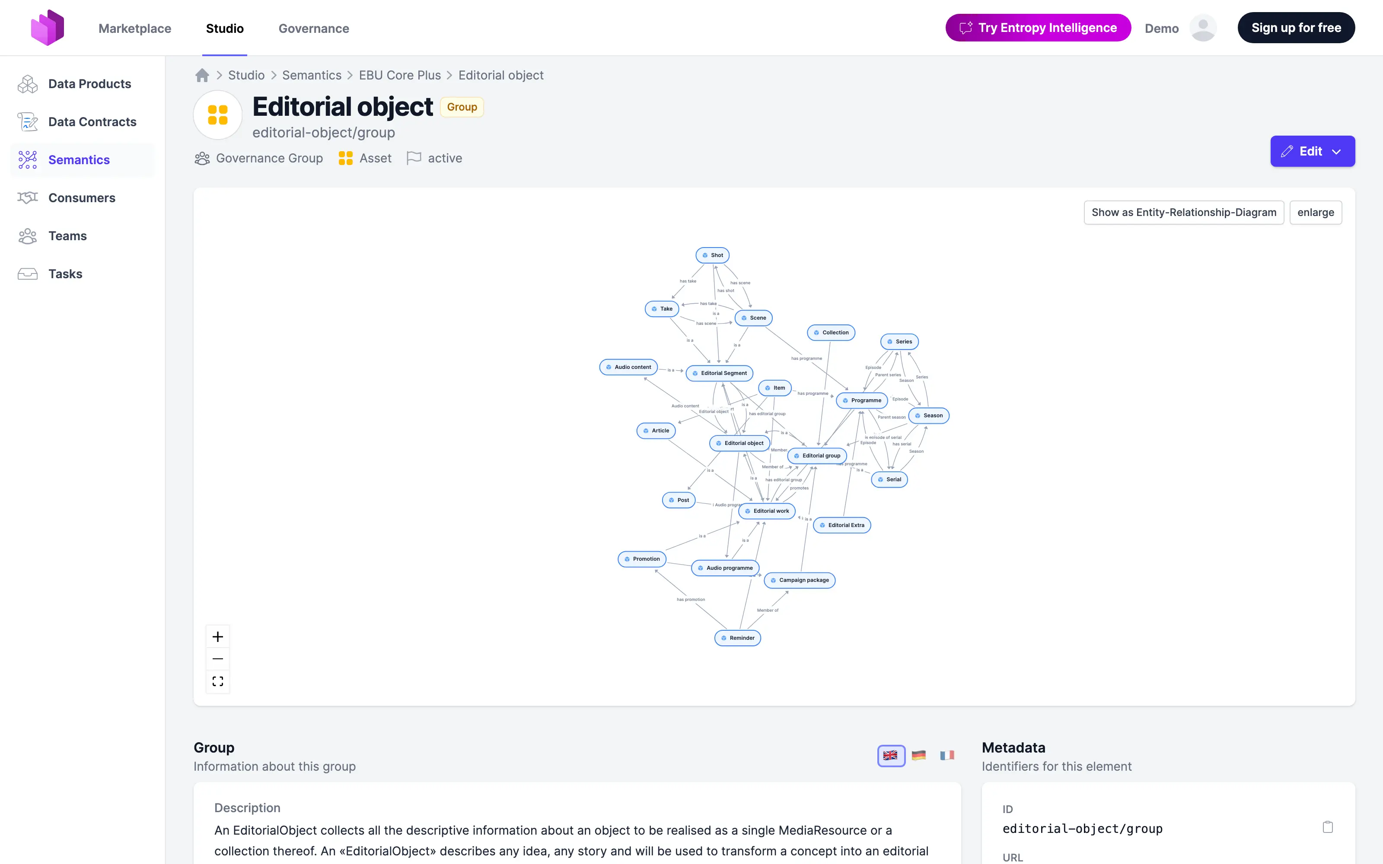Select the English language flag

point(890,755)
